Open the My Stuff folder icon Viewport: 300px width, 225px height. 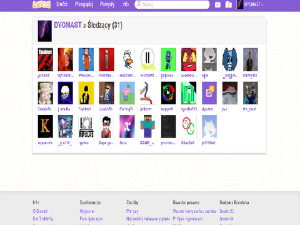pos(229,4)
